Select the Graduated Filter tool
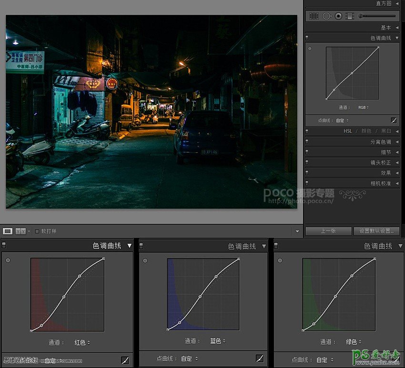Screen dimensions: 405x368 tap(350, 16)
